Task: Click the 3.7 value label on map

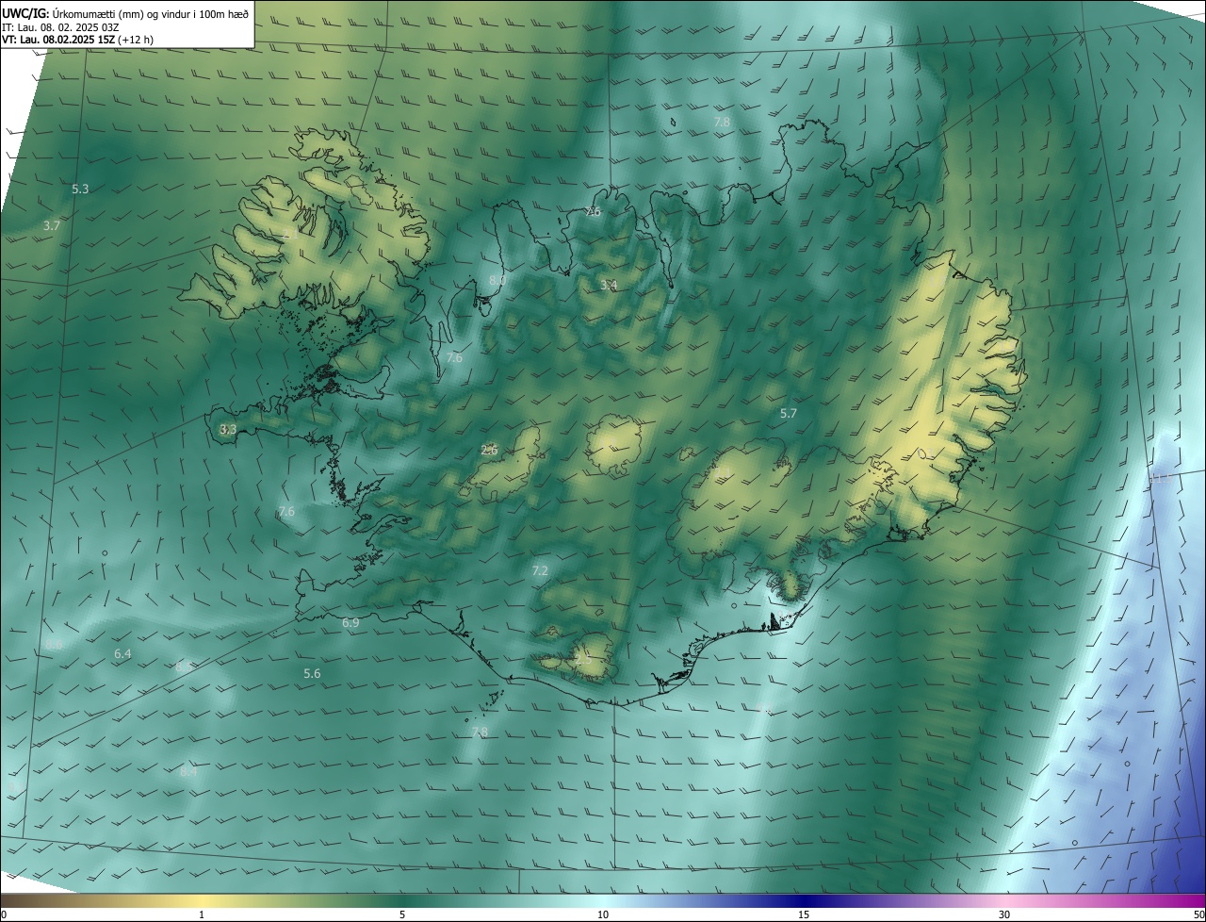Action: click(52, 226)
